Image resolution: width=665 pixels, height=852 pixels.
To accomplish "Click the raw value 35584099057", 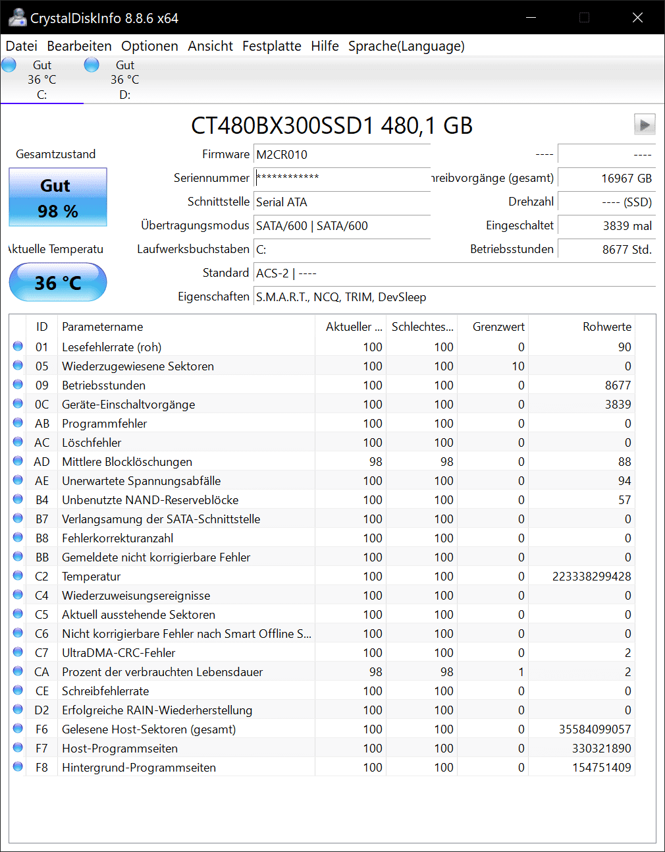I will pos(595,729).
